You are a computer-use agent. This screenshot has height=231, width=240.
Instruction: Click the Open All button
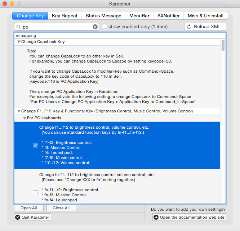[29, 208]
